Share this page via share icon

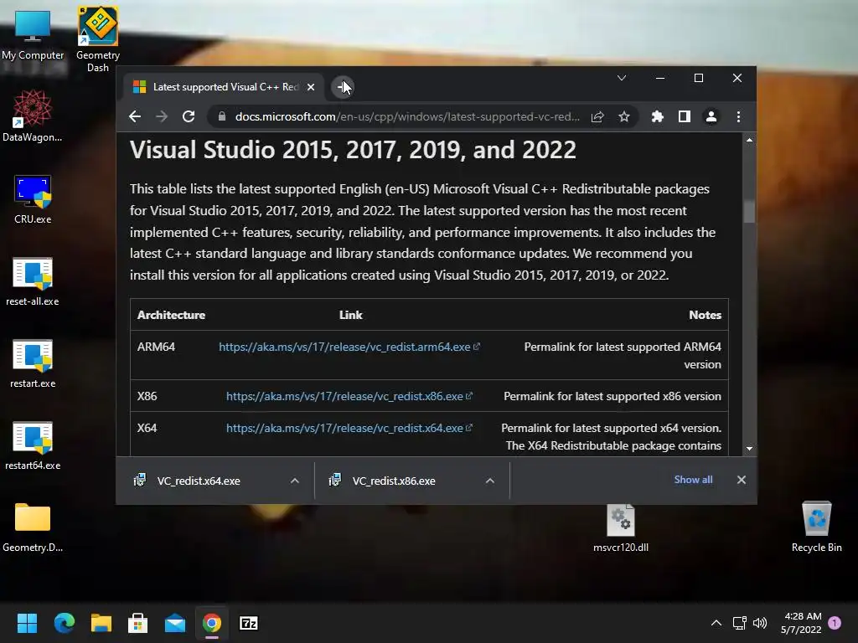click(597, 116)
